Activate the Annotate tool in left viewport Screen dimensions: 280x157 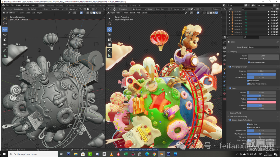tap(5, 51)
